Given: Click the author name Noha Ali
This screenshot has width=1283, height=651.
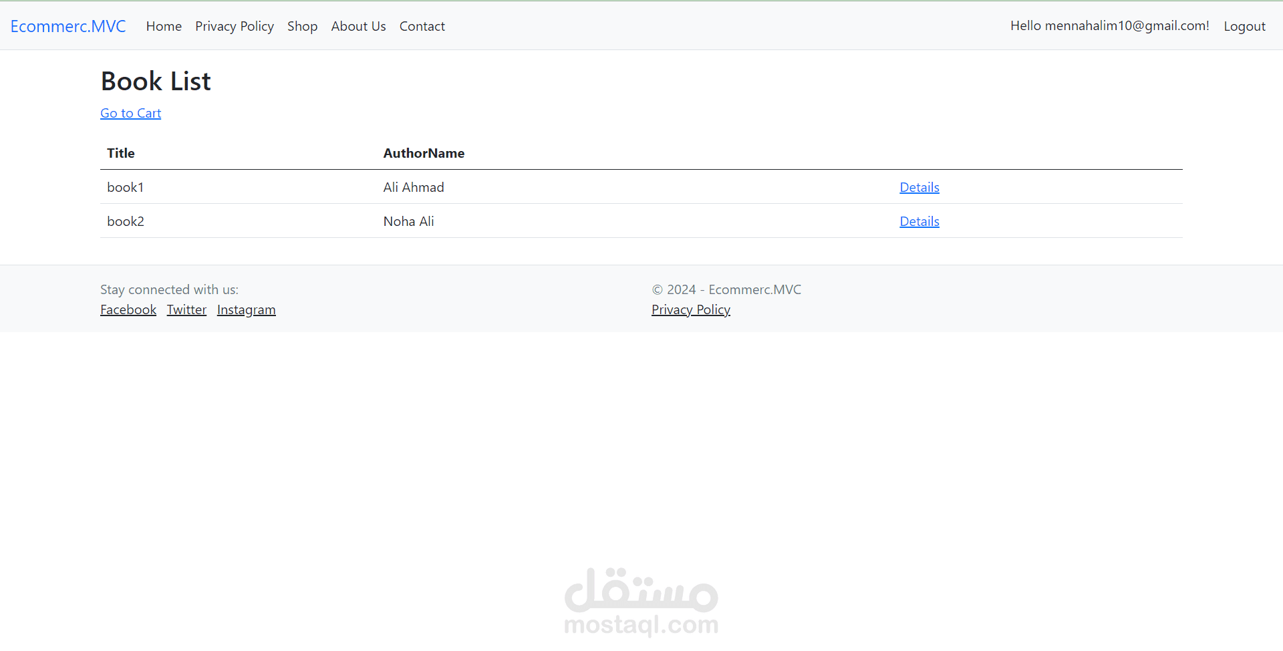Looking at the screenshot, I should pos(409,221).
